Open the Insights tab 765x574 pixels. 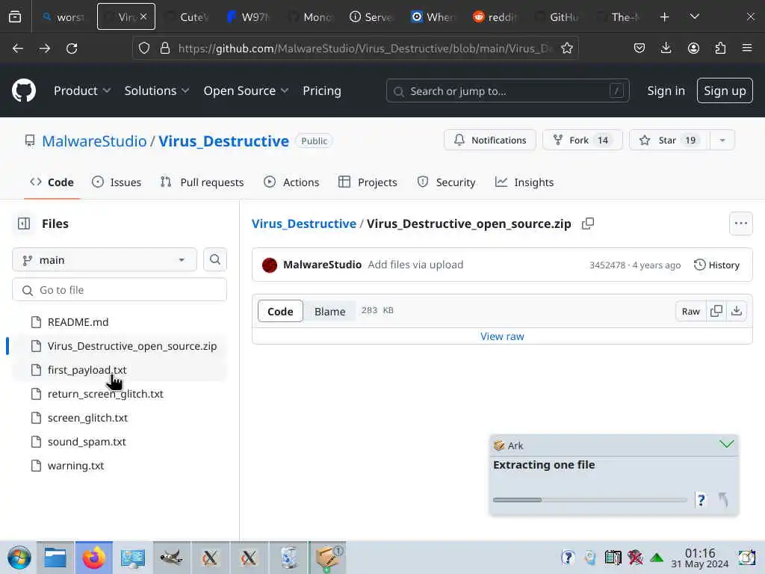[524, 182]
